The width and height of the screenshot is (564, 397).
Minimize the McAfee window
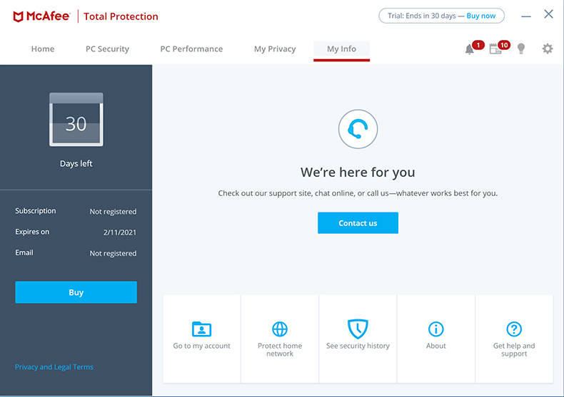point(526,16)
